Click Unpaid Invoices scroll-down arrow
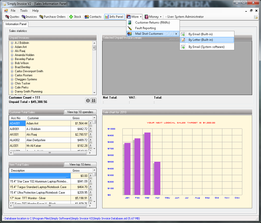 (94, 93)
